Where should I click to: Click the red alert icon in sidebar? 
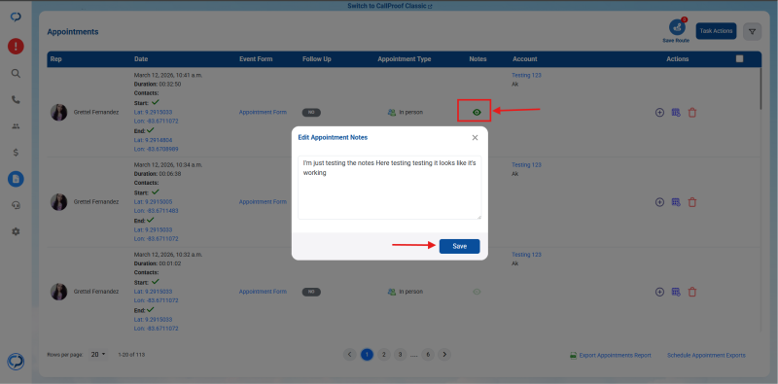click(x=16, y=47)
